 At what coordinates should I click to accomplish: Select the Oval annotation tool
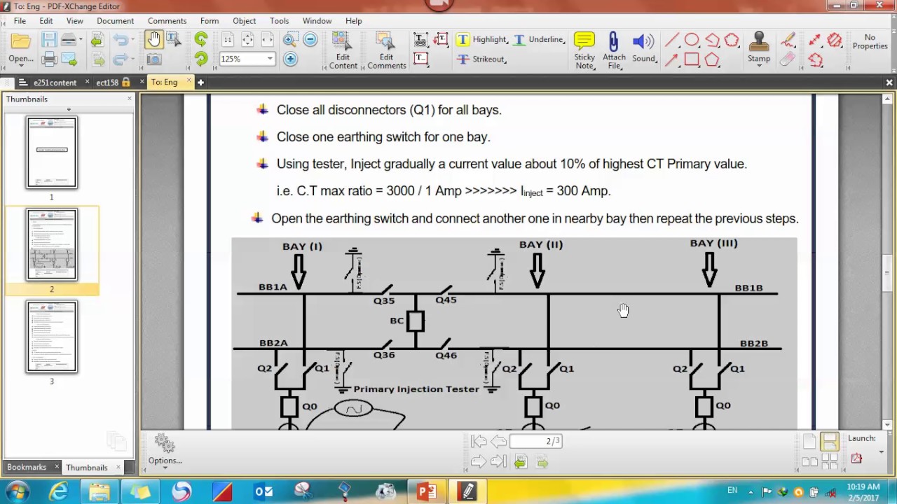[692, 40]
